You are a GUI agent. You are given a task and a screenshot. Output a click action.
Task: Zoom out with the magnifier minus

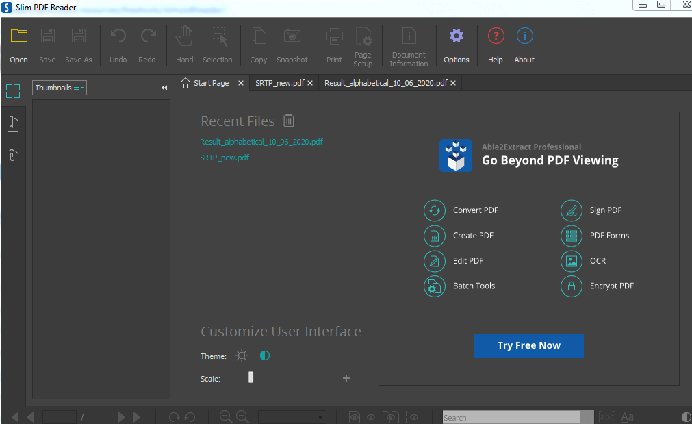[242, 416]
